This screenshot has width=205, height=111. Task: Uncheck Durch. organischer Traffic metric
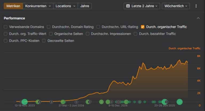(x=143, y=27)
